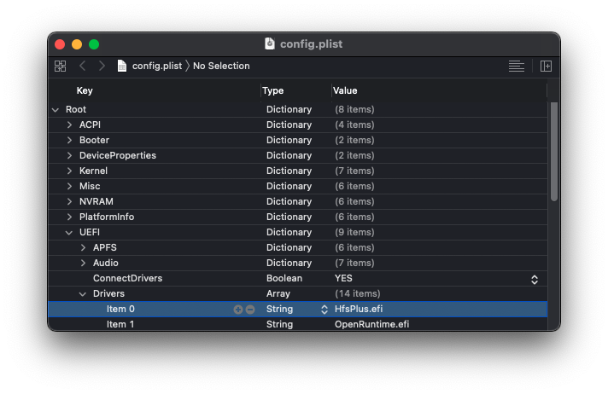Click the document icon in the title bar
Viewport: 608px width, 394px height.
coord(270,43)
